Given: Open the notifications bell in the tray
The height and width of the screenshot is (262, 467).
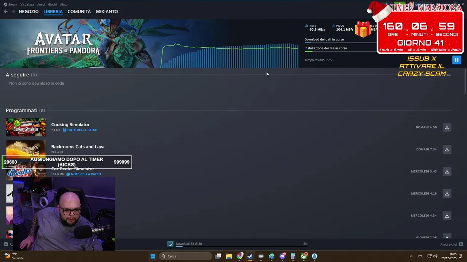Looking at the screenshot, I should (461, 256).
